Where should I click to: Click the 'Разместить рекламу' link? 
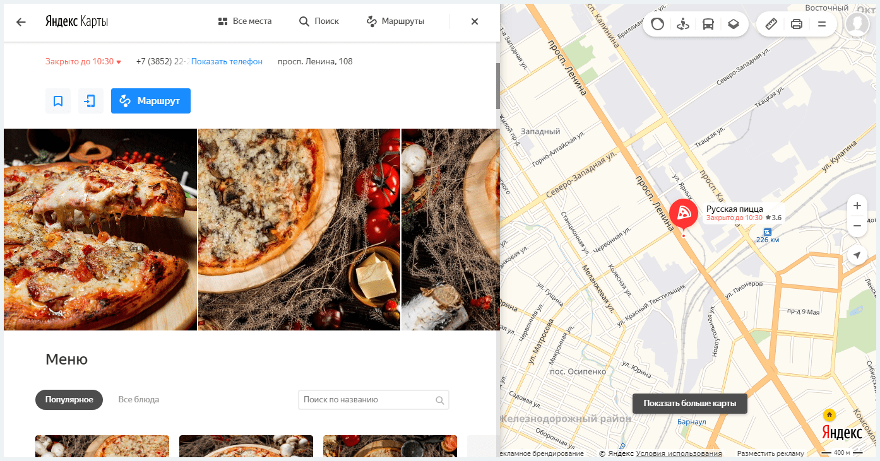pos(771,453)
